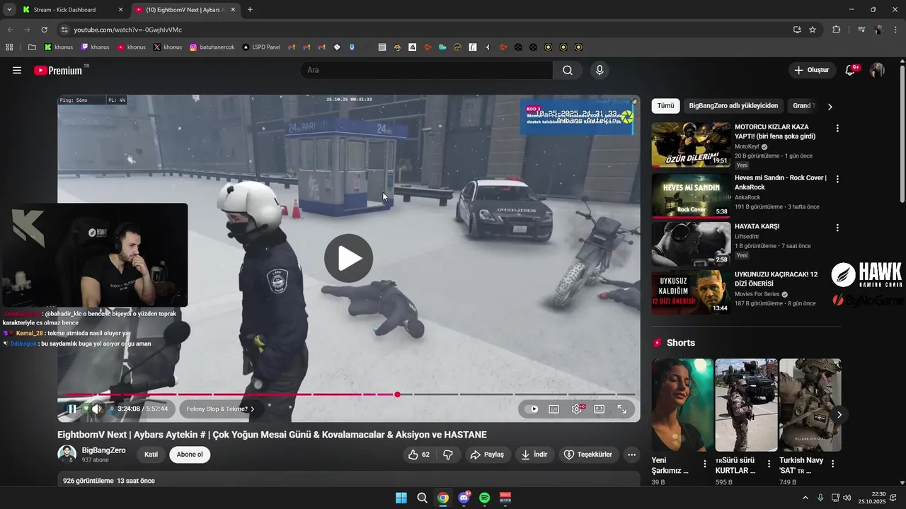906x509 pixels.
Task: Click the Oluştur create button
Action: pyautogui.click(x=812, y=70)
